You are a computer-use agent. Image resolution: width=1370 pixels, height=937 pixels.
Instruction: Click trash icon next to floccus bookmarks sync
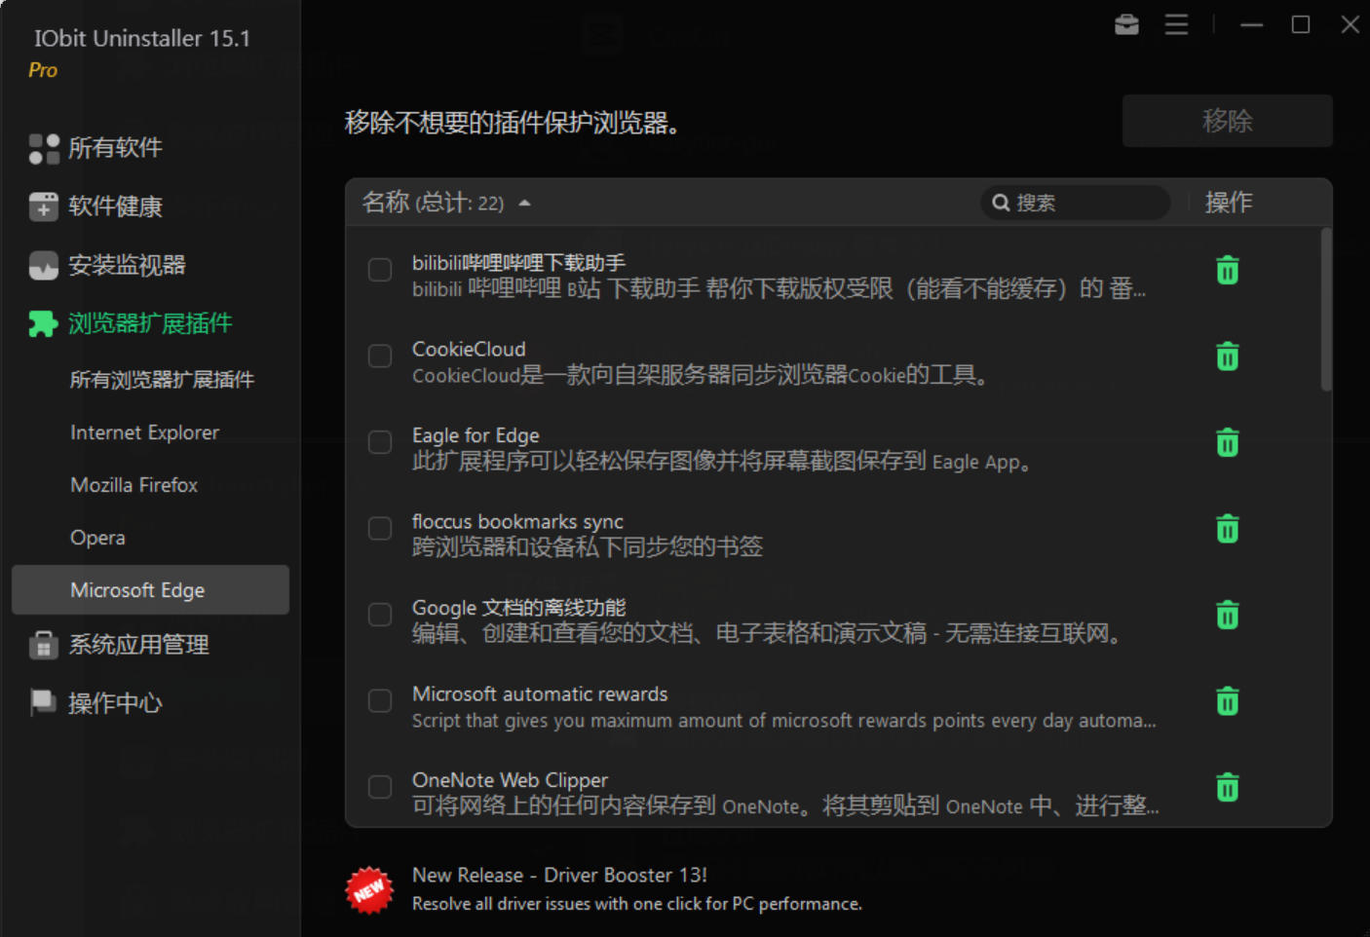pos(1227,529)
